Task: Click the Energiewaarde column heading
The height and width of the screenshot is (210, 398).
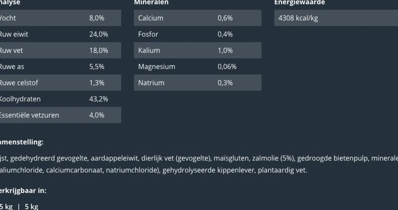Action: (299, 2)
